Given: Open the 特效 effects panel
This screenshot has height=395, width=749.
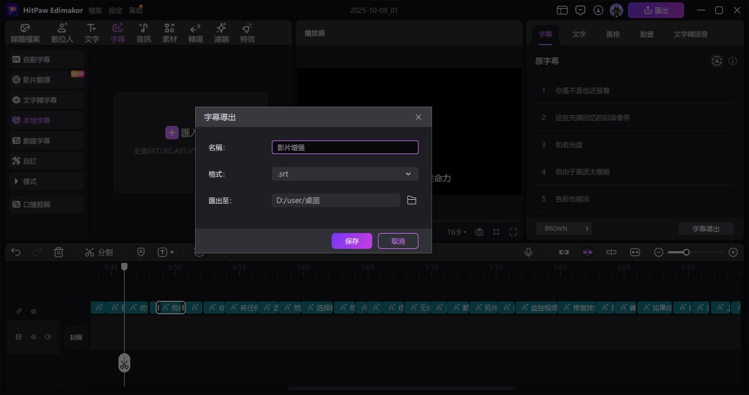Looking at the screenshot, I should click(x=248, y=33).
